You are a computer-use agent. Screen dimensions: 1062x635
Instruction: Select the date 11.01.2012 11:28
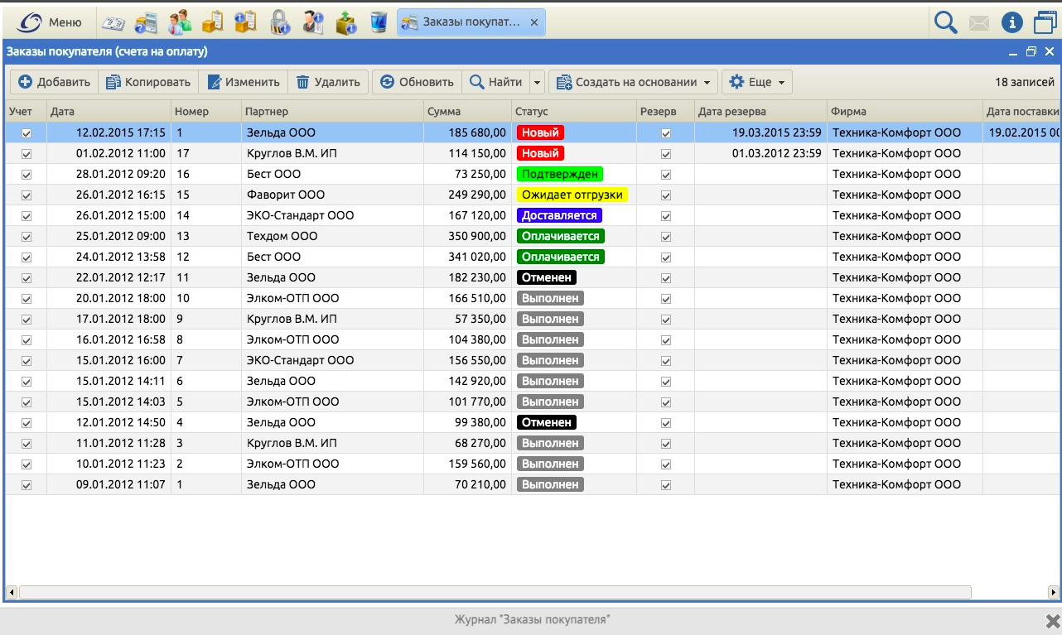[x=121, y=443]
